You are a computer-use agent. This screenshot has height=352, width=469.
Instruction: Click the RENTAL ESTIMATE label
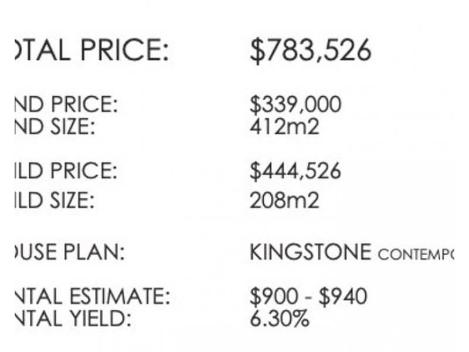click(x=91, y=297)
